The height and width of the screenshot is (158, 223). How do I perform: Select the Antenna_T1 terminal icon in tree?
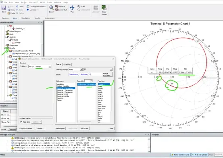(x=14, y=29)
